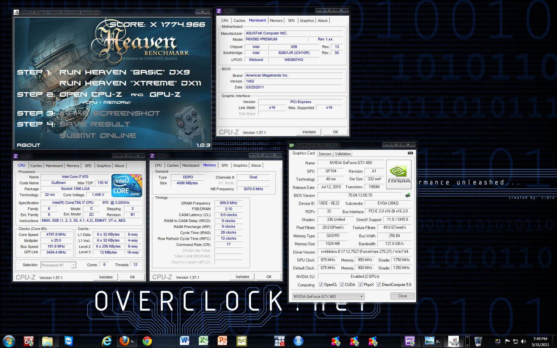Launch TeamViewer from the taskbar
Screen dimensions: 557x348
[69, 341]
